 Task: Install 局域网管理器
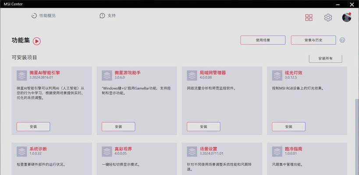click(x=203, y=126)
